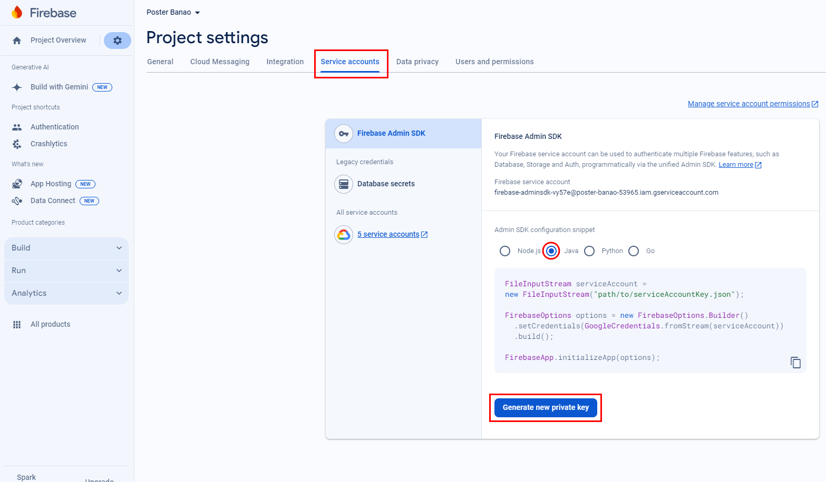Click the service account email address text

tap(606, 193)
